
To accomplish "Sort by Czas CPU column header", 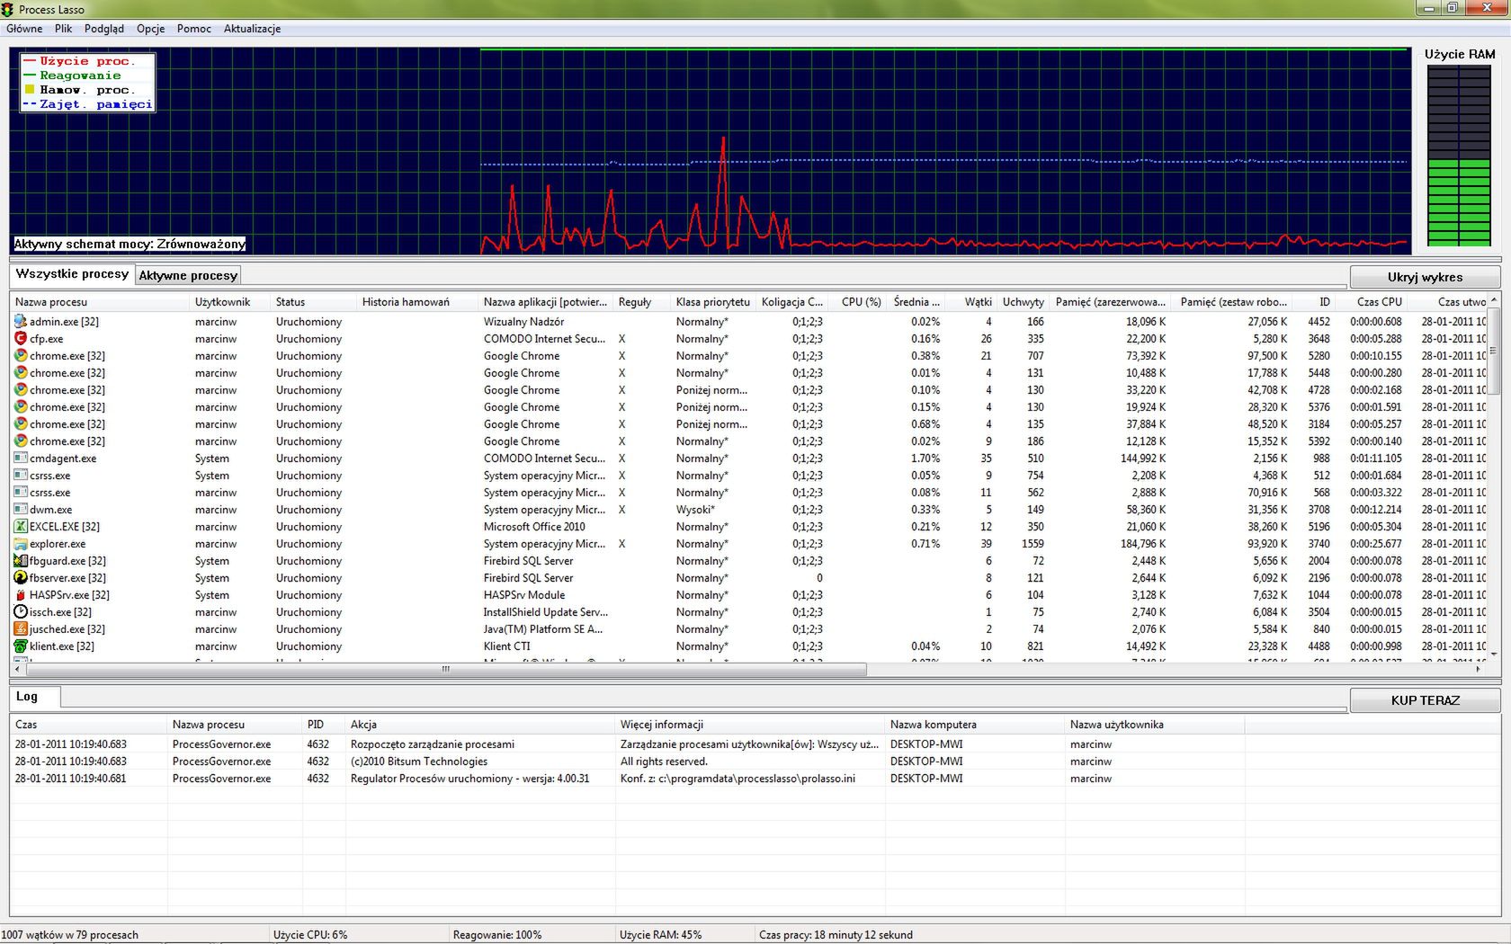I will [1371, 302].
